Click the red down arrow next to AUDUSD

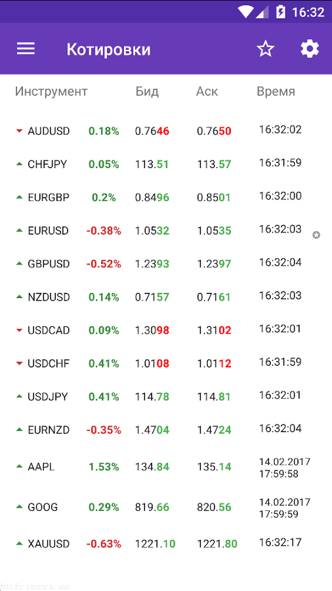coord(20,131)
